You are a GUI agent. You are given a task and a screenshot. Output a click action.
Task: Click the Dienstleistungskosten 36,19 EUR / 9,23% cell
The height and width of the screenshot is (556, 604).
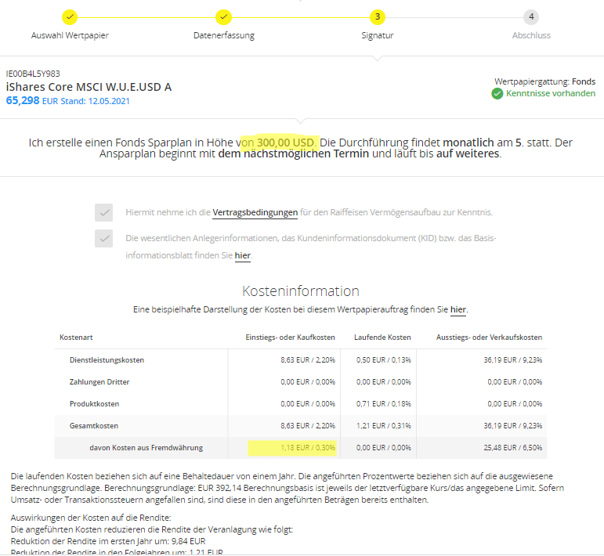click(x=513, y=360)
